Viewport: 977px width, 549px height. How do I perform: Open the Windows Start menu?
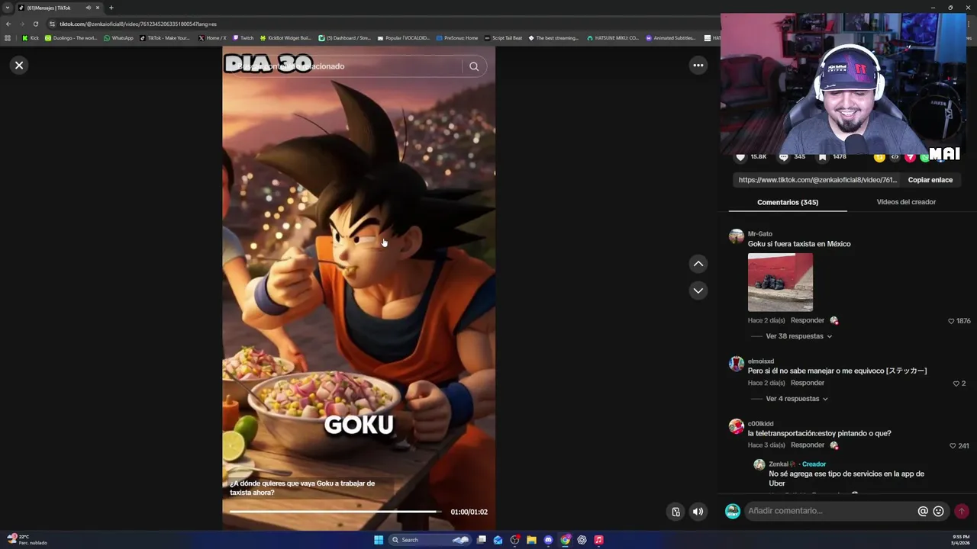tap(379, 540)
